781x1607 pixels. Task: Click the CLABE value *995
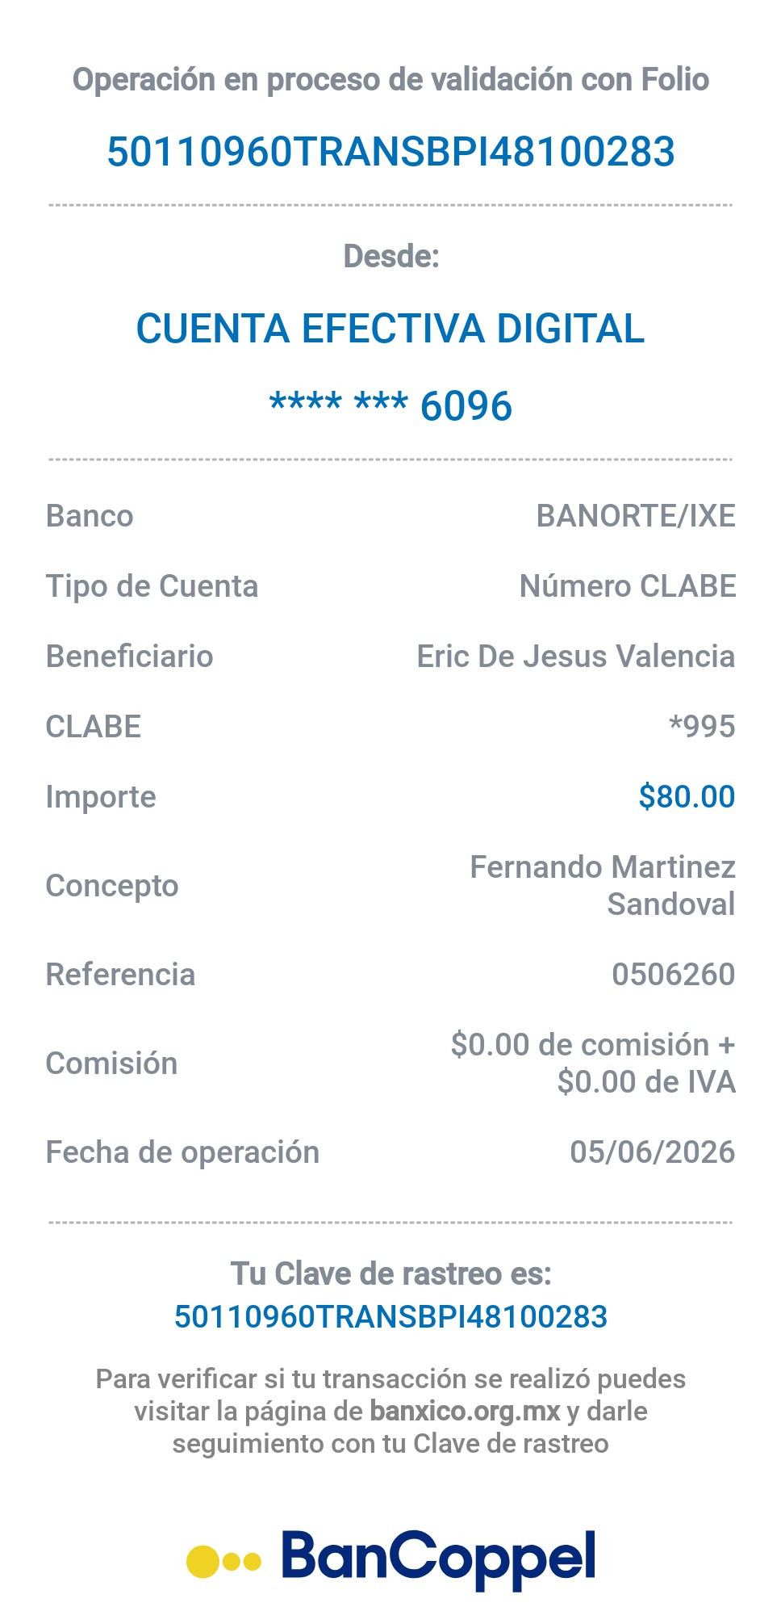coord(702,727)
